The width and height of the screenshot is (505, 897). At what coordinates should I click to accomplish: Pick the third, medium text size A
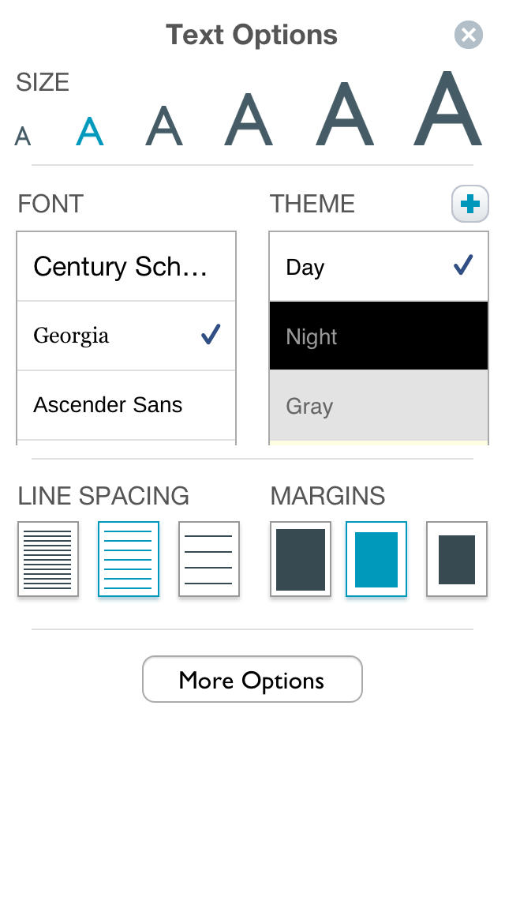click(x=164, y=126)
